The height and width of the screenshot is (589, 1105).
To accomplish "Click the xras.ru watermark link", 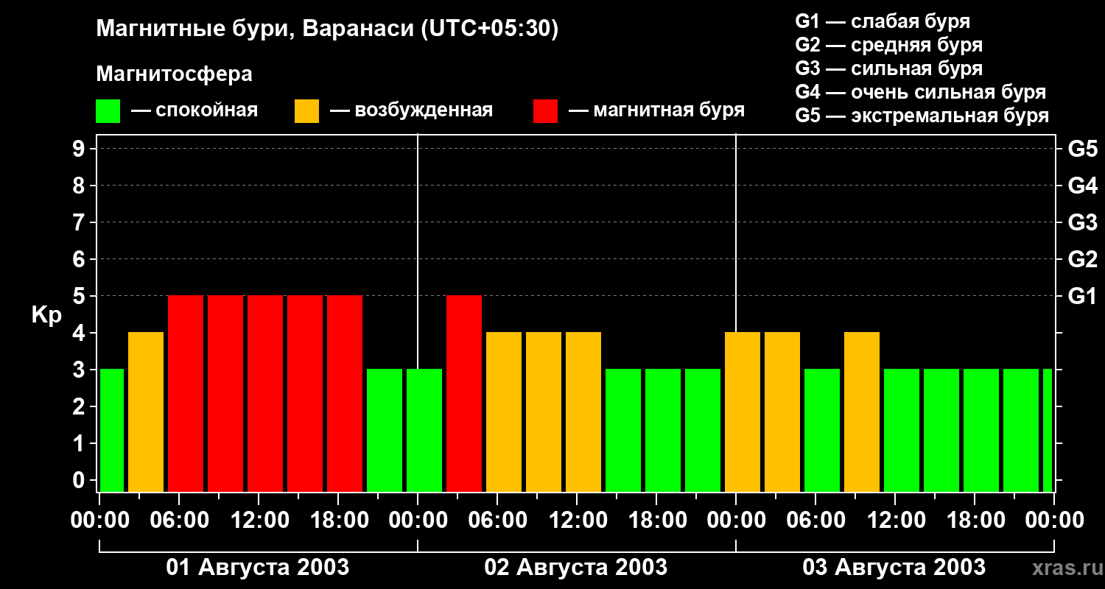I will tap(1063, 568).
